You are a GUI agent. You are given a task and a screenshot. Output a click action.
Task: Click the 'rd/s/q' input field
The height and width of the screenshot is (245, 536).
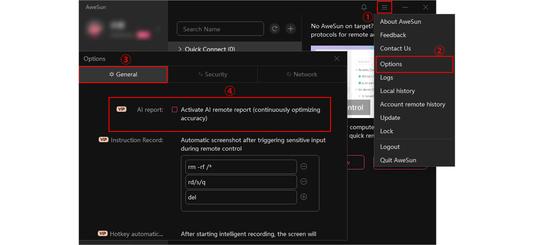(241, 182)
